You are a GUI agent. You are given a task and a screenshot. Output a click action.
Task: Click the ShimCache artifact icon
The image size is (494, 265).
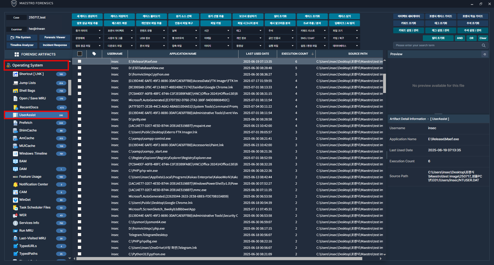point(15,130)
